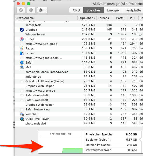The height and width of the screenshot is (156, 143).
Task: Click the quit process (X) toolbar button
Action: coord(21,10)
